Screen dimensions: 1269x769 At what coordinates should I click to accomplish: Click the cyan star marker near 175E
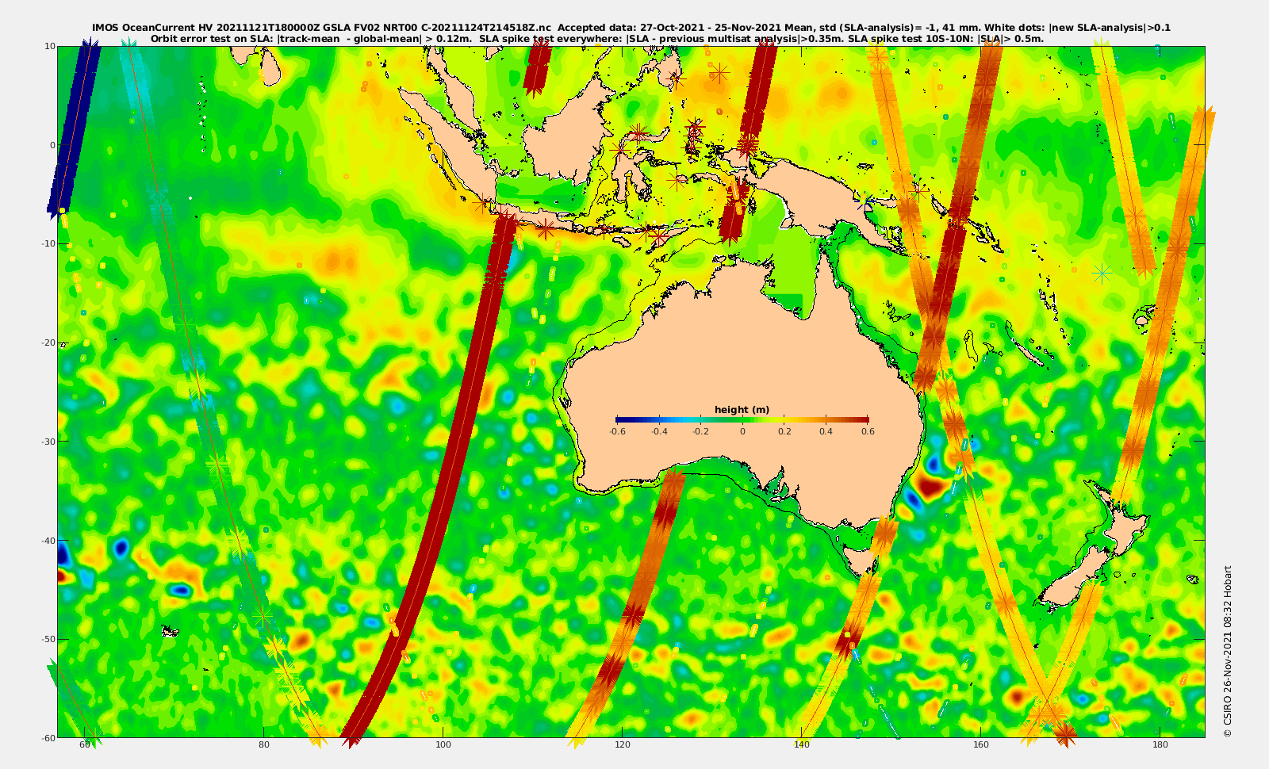(1102, 274)
